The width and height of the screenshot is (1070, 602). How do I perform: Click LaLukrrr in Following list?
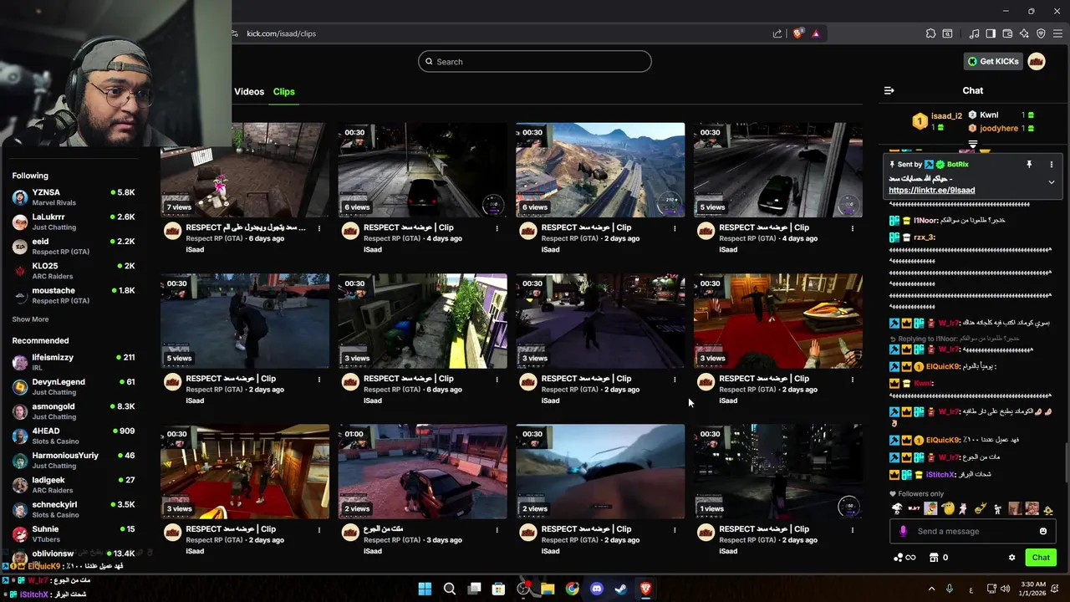74,222
